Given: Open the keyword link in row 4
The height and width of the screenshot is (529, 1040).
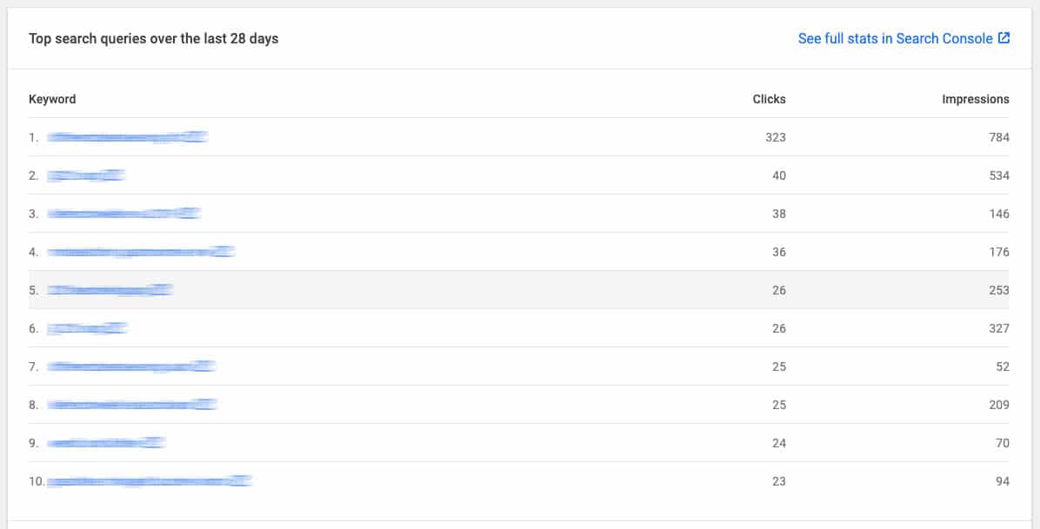Looking at the screenshot, I should pos(141,252).
